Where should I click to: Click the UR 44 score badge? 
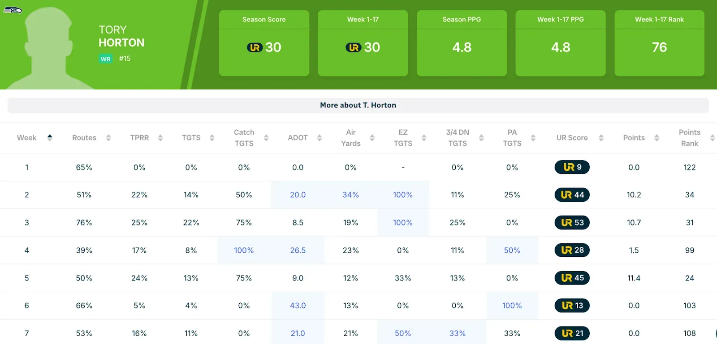[572, 195]
